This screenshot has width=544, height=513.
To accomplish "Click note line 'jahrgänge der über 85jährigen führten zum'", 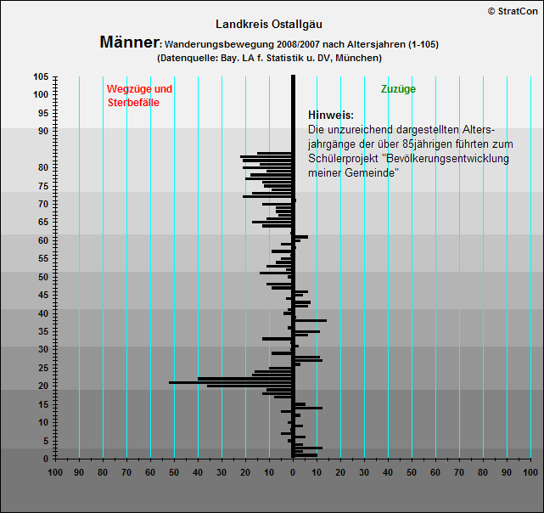I will (x=411, y=144).
